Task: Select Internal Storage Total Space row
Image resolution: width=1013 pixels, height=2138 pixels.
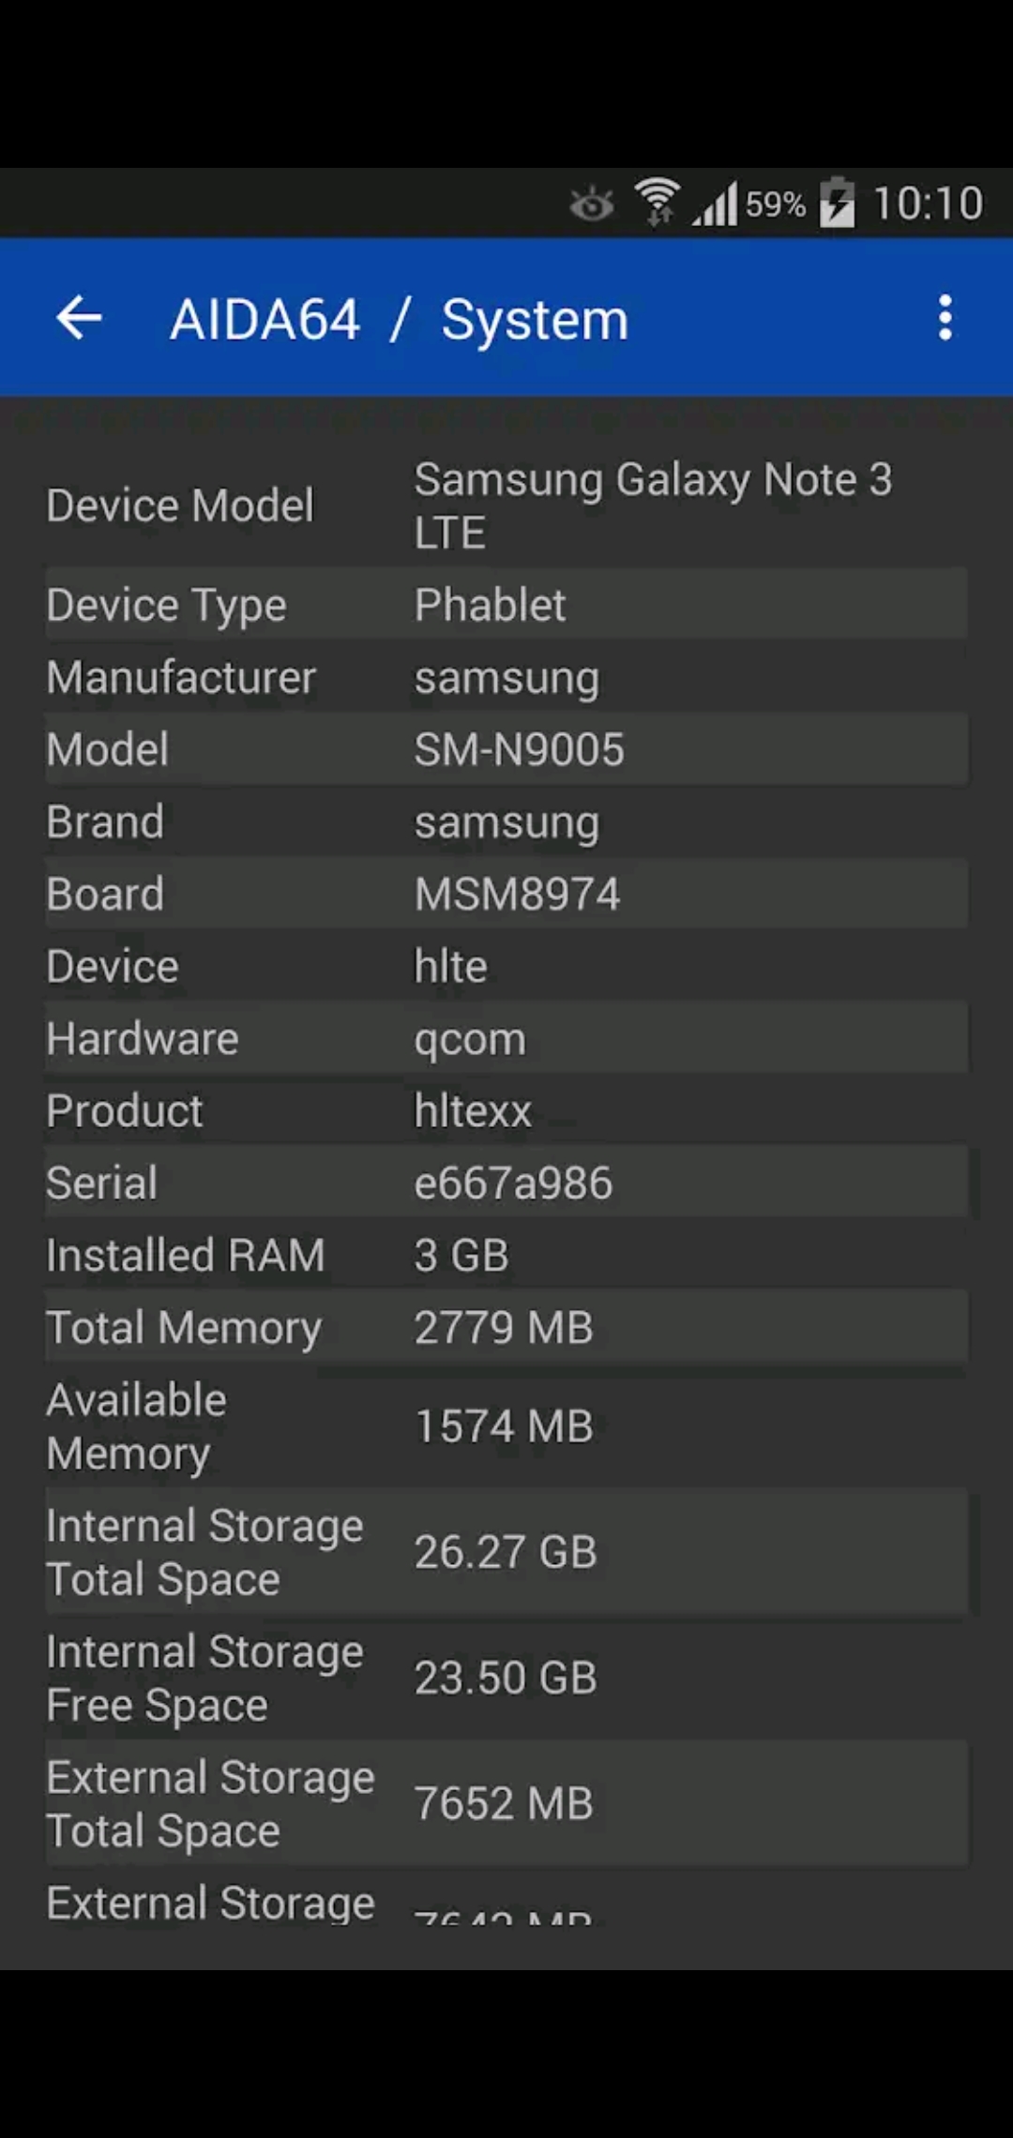Action: pos(506,1552)
